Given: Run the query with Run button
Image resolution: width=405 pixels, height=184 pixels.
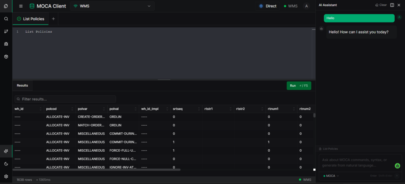Looking at the screenshot, I should point(299,85).
